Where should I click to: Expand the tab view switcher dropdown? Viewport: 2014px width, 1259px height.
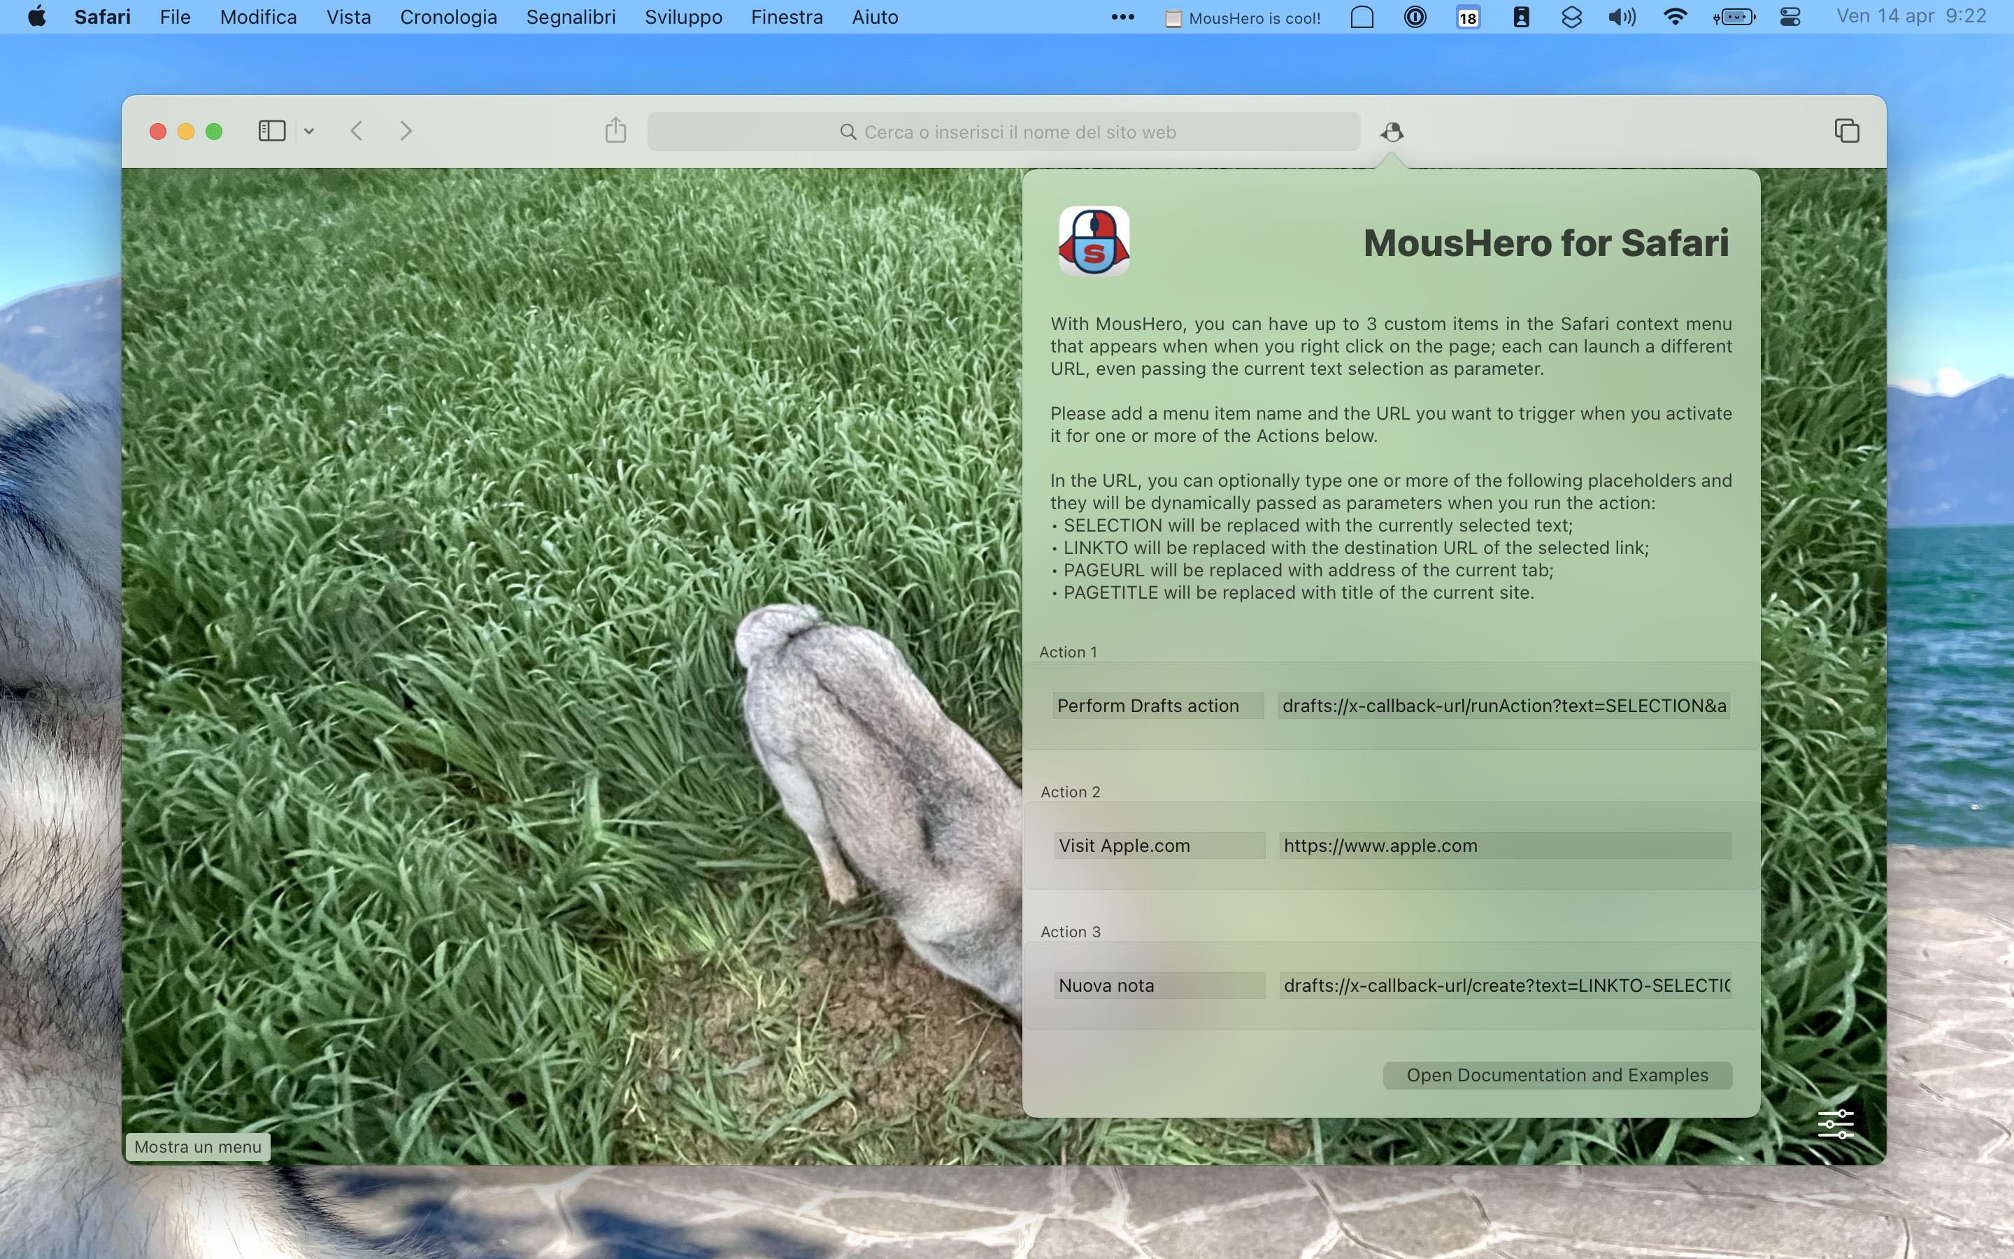click(309, 131)
